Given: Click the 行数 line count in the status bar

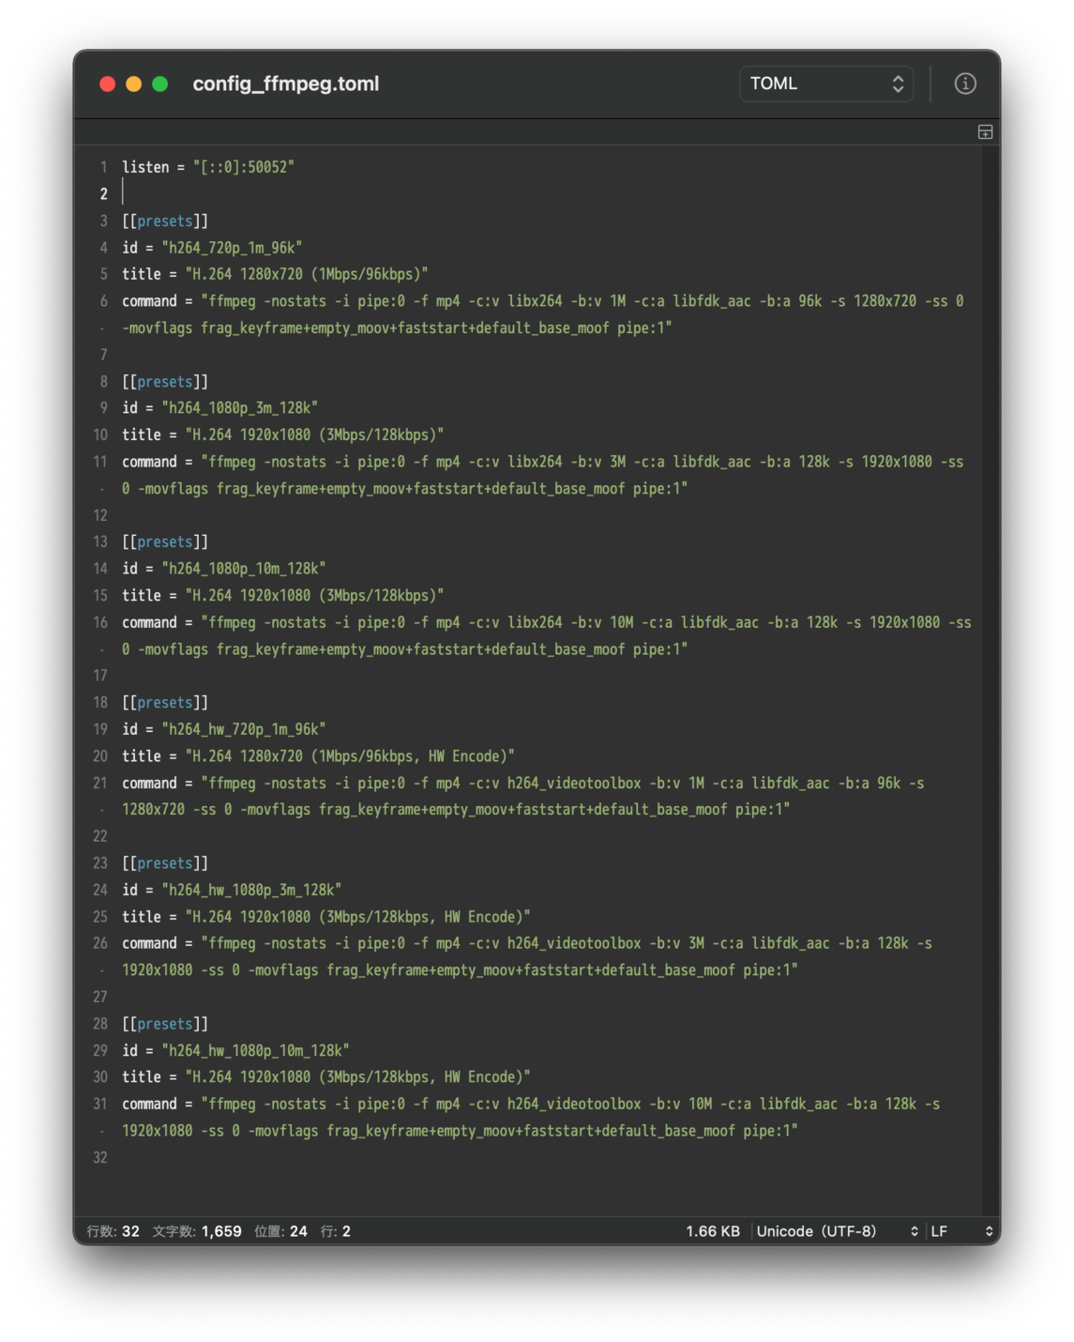Looking at the screenshot, I should tap(113, 1231).
